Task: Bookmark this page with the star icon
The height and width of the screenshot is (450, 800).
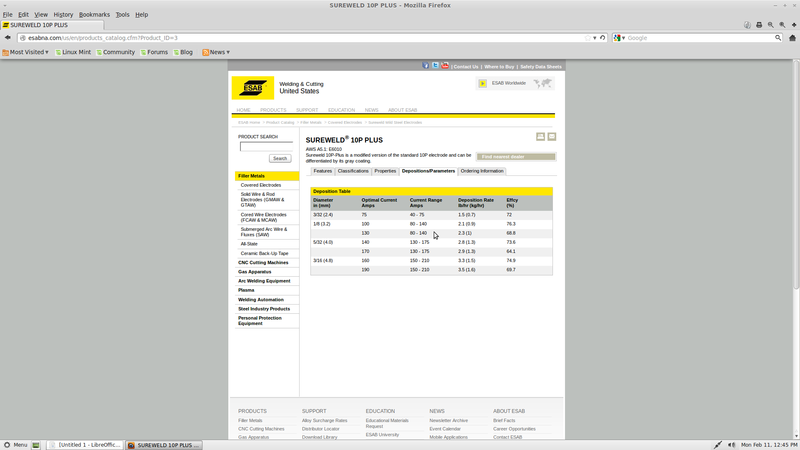Action: coord(587,38)
